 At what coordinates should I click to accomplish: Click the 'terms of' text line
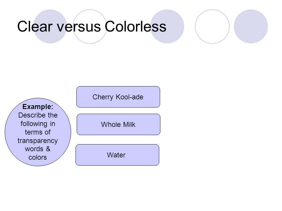[38, 132]
